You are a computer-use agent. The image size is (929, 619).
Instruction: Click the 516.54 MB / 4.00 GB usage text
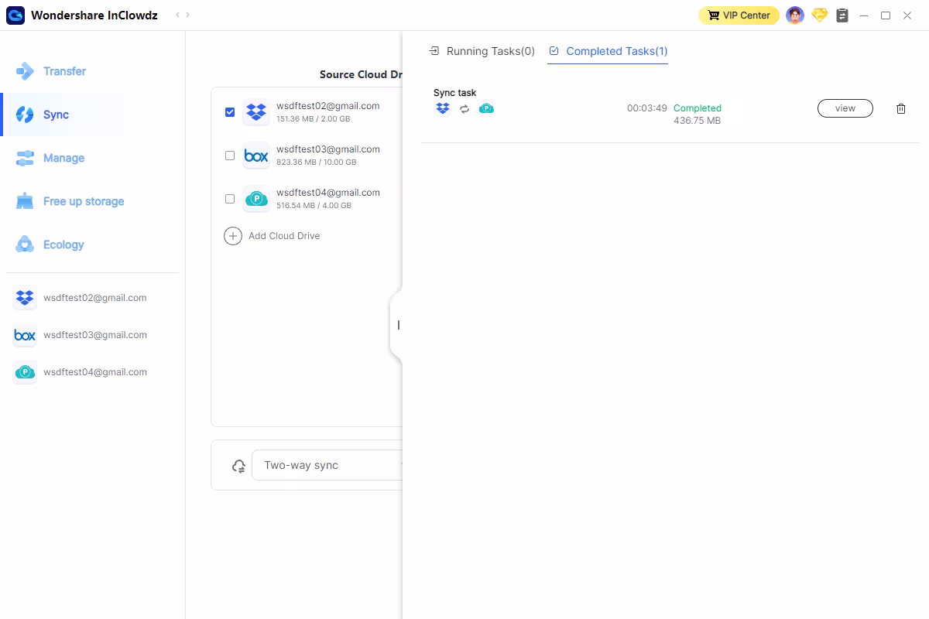314,206
